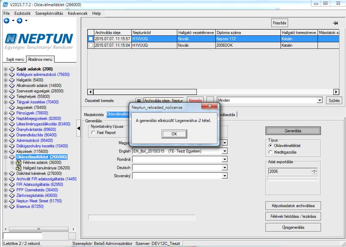346x247 pixels.
Task: Open the Română template dropdown
Action: [x=225, y=159]
